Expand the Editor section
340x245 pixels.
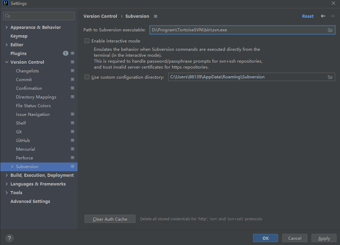coord(6,45)
